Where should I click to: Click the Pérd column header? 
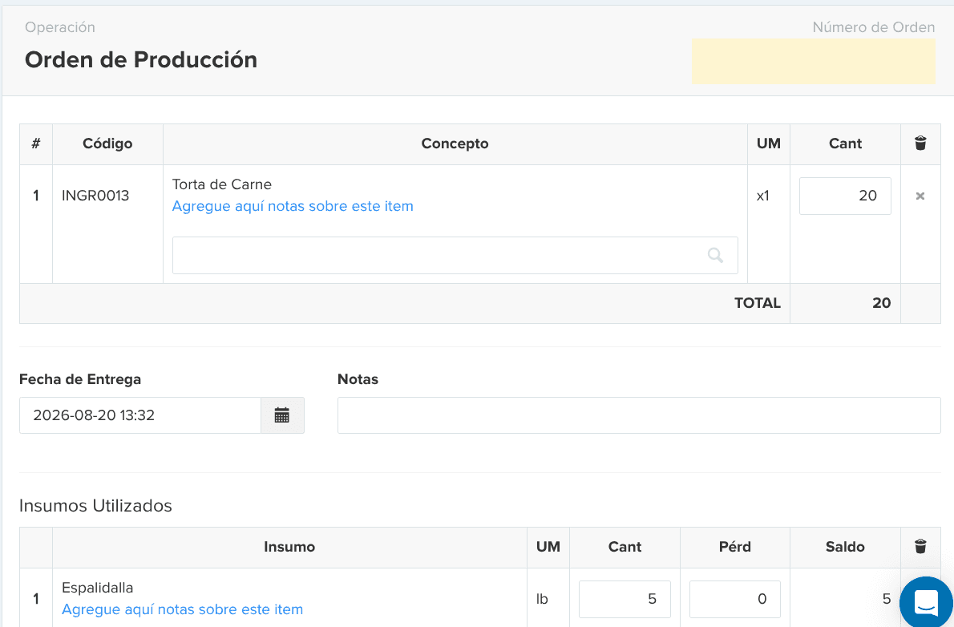coord(735,547)
